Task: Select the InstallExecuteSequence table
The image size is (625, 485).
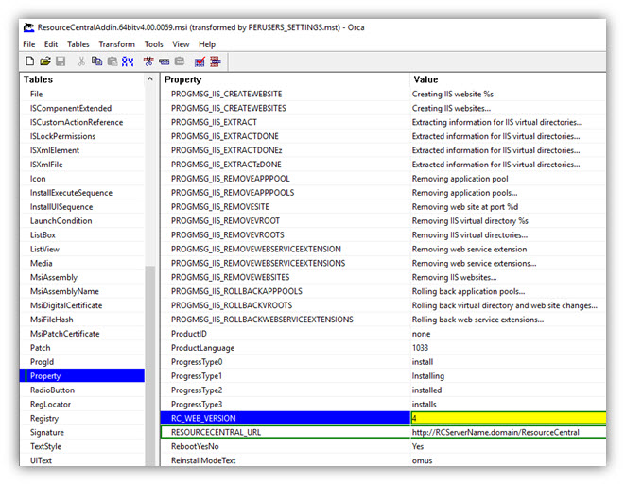Action: (x=71, y=193)
